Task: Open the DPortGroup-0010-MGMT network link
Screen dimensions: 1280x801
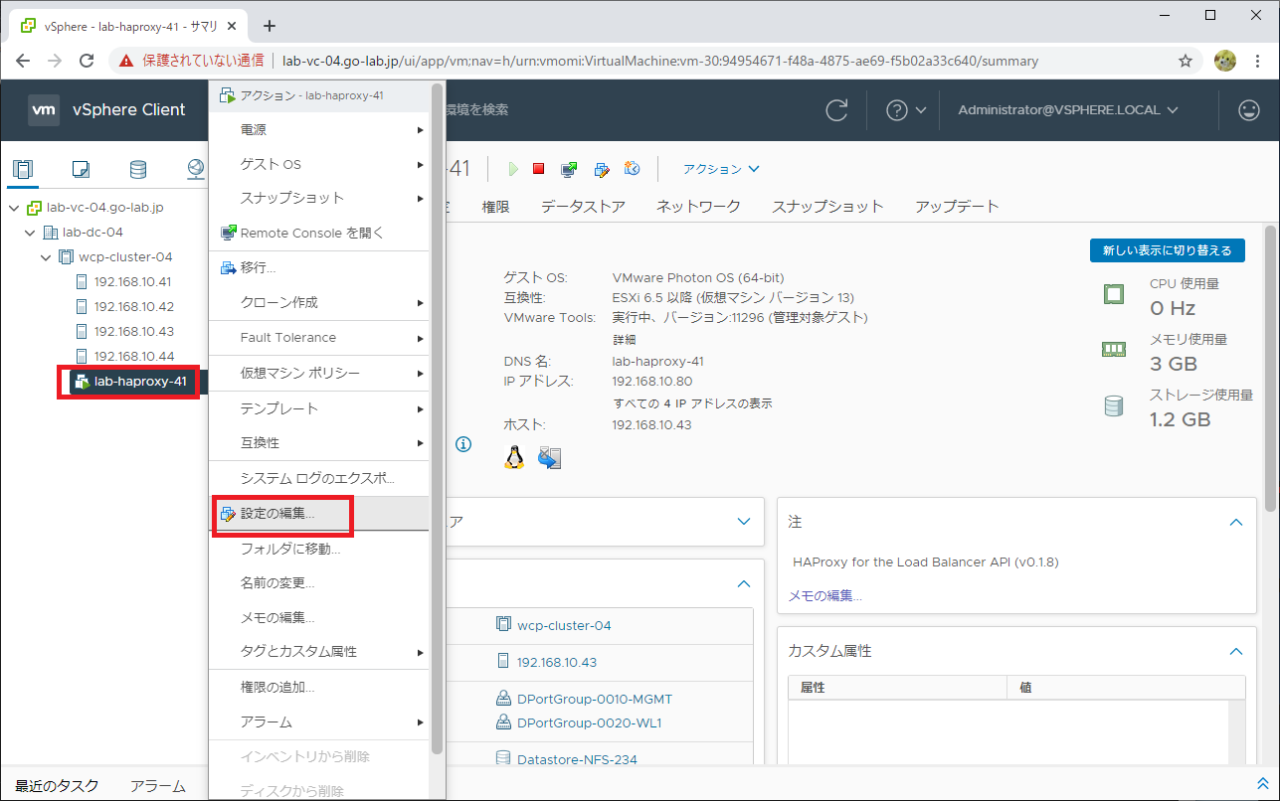Action: tap(595, 699)
